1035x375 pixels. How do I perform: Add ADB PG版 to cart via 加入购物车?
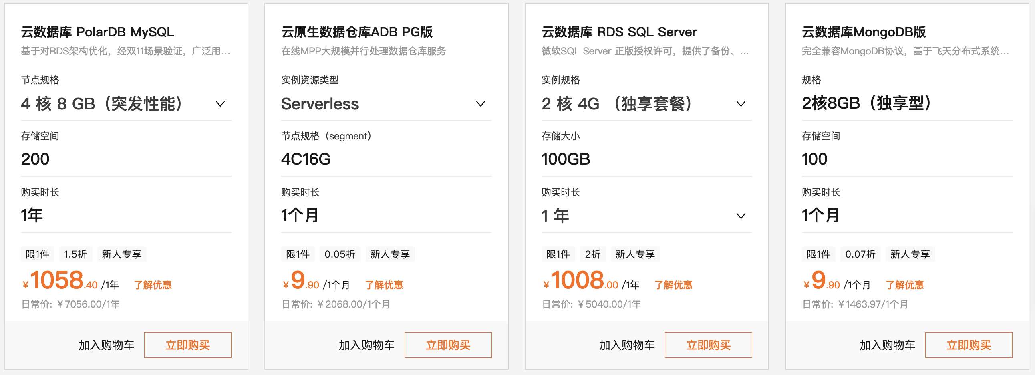[366, 345]
